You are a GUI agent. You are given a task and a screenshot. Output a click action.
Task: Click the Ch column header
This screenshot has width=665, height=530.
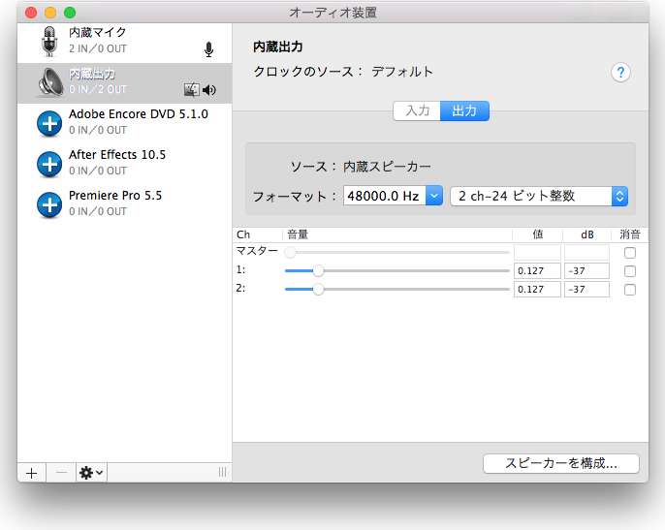click(x=243, y=234)
